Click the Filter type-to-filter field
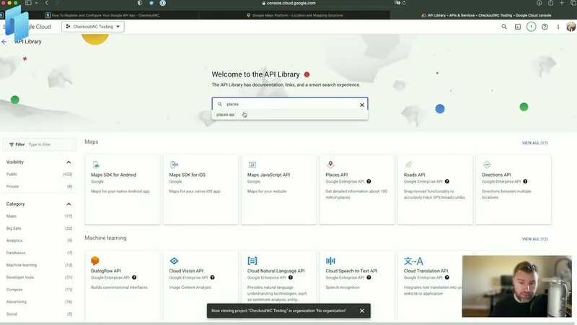This screenshot has width=577, height=325. (40, 144)
